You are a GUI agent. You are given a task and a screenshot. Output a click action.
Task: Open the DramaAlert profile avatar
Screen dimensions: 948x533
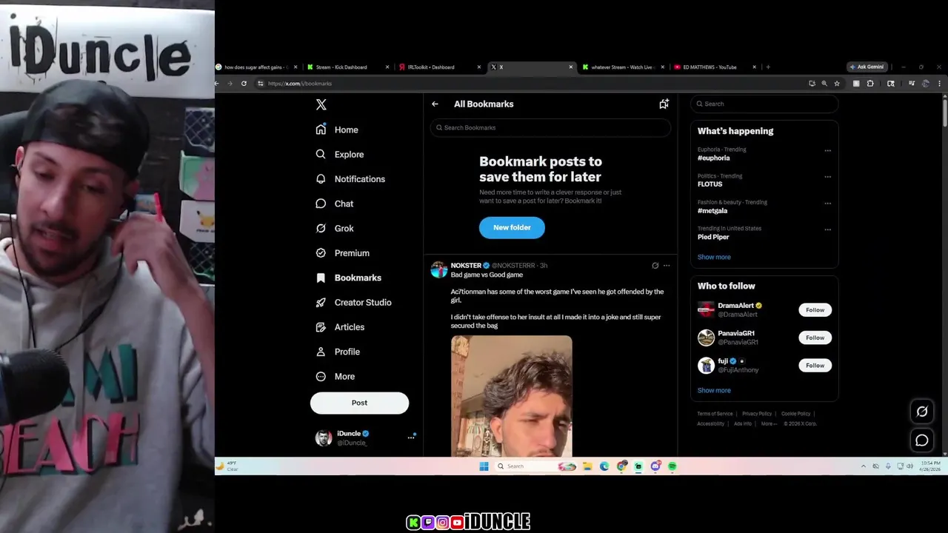pos(706,309)
